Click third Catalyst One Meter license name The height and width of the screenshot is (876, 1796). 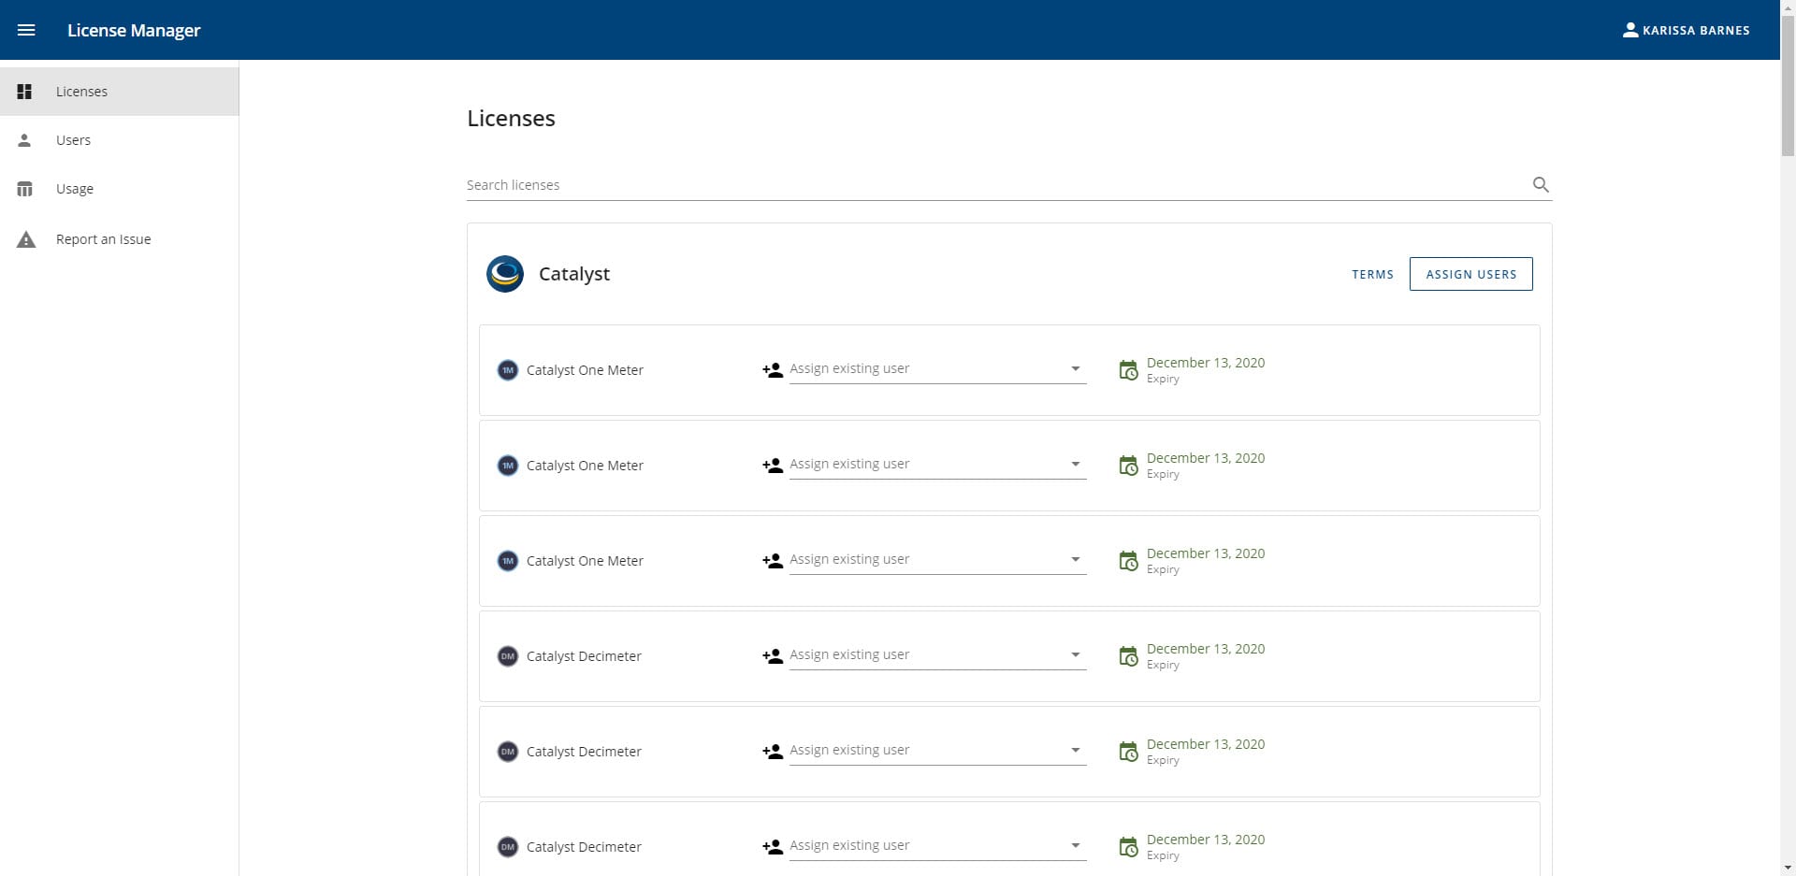pyautogui.click(x=585, y=561)
